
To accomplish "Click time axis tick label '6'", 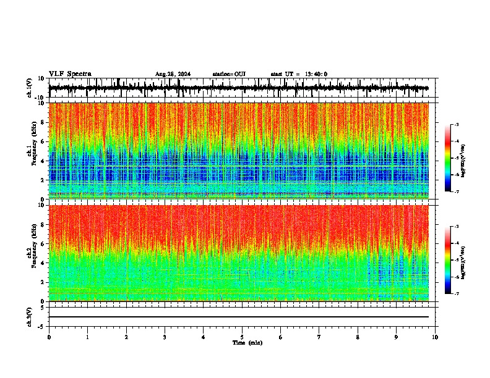I will click(281, 337).
